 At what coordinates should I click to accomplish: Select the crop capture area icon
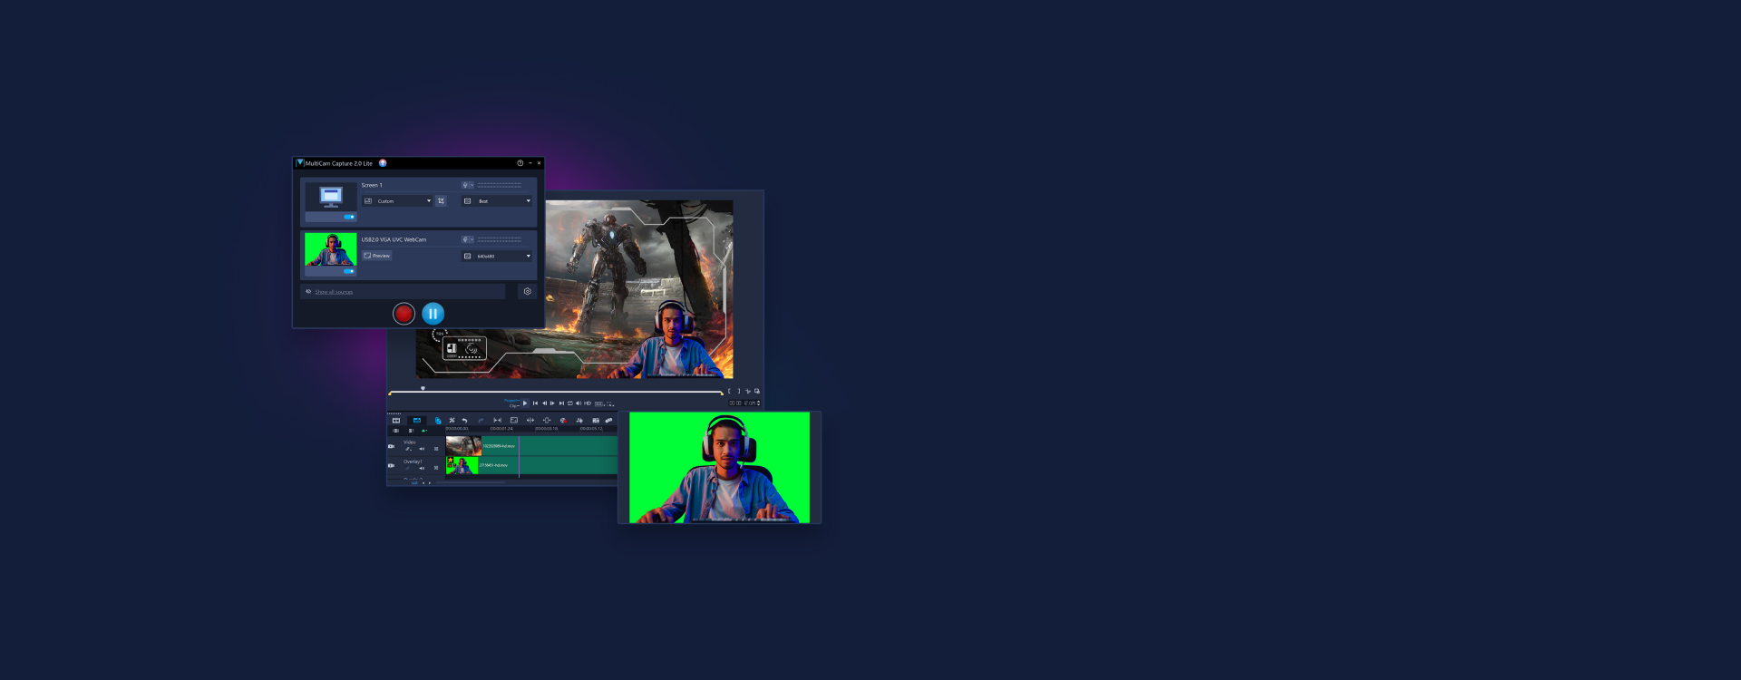[441, 201]
